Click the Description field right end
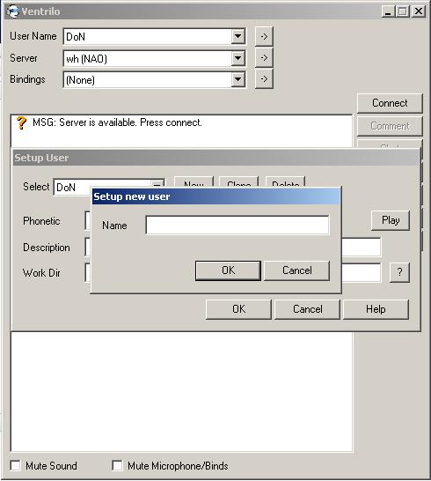This screenshot has width=431, height=481. coord(361,247)
